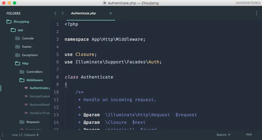Click the Http open-folder icon

18,63
